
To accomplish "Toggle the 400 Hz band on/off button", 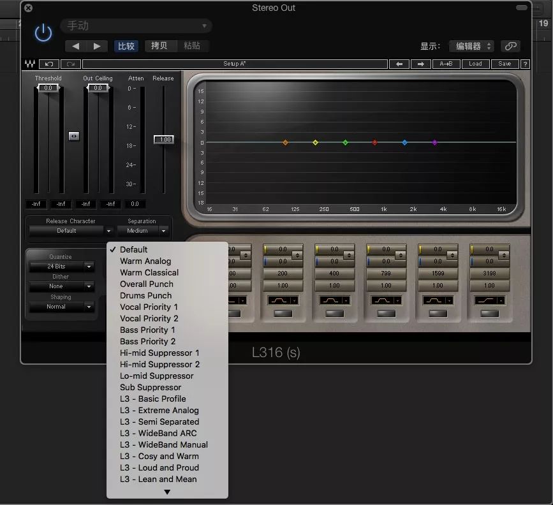I will click(334, 313).
